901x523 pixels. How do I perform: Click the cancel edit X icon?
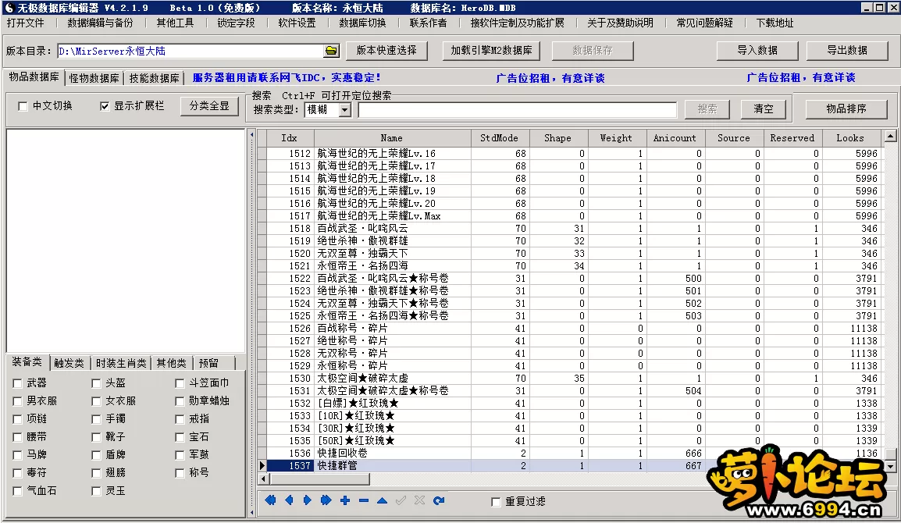coord(419,500)
